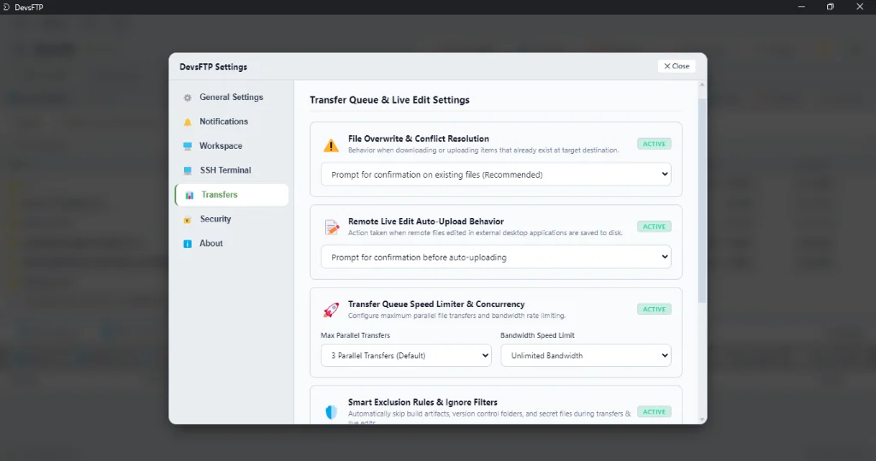Click the 'Bandwidth Speed Limit' label
This screenshot has width=876, height=461.
click(537, 335)
